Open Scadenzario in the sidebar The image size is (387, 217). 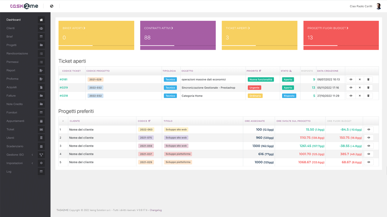[15, 146]
